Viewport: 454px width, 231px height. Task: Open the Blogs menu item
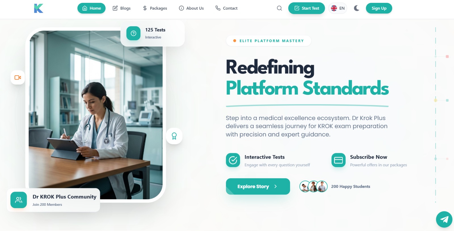coord(121,8)
